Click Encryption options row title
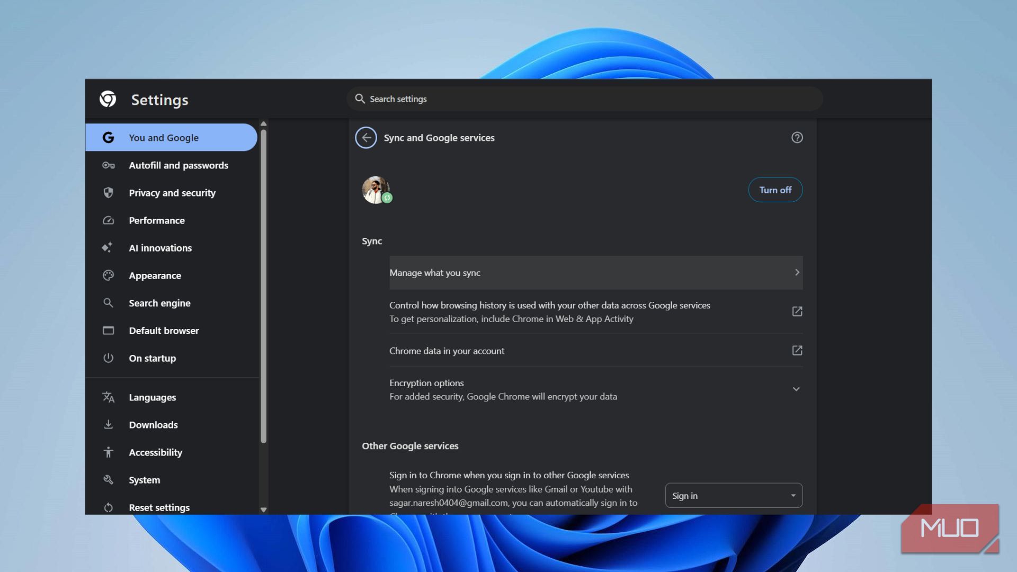The height and width of the screenshot is (572, 1017). coord(426,383)
